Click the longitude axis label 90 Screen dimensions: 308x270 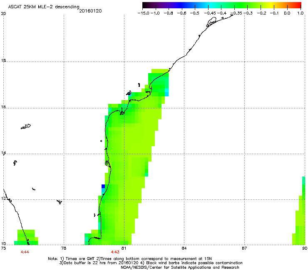tap(305, 248)
